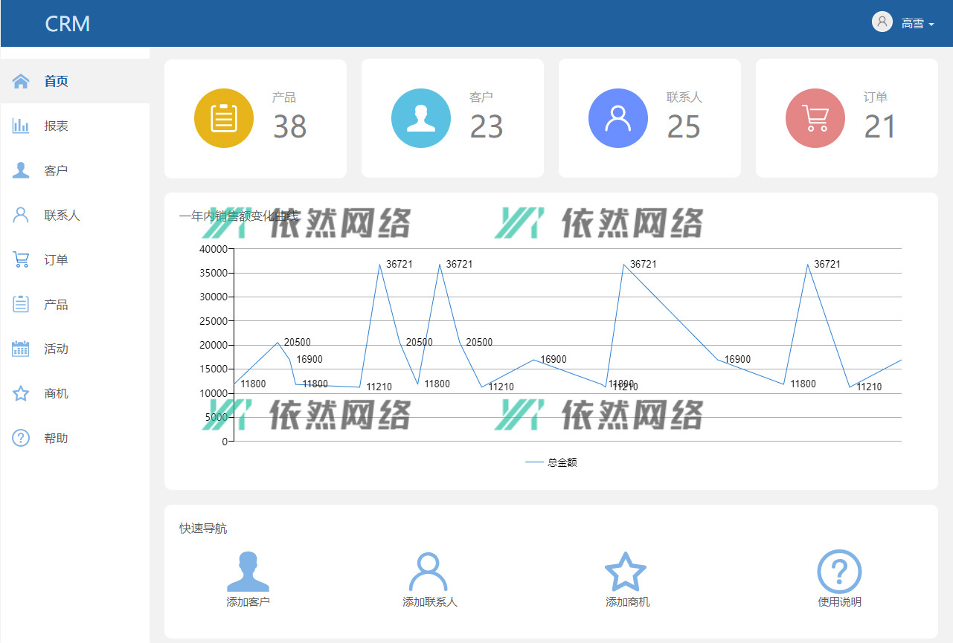Navigate to 活动 in sidebar
The image size is (953, 643).
click(x=56, y=349)
